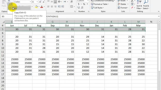Screen dimensions: 161x90
Task: Apply Percent Style format
Action: pyautogui.click(x=84, y=4)
